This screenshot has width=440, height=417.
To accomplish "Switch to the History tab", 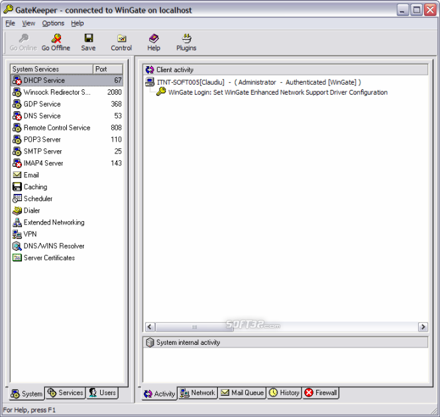I will pyautogui.click(x=284, y=393).
